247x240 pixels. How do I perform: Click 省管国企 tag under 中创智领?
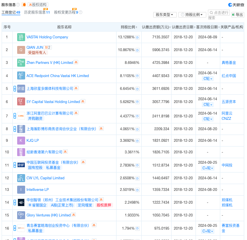tap(38, 205)
